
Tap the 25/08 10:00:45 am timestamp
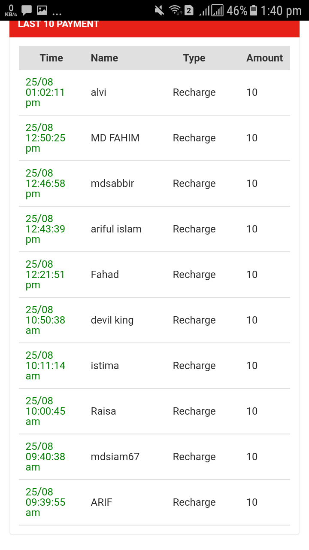45,411
